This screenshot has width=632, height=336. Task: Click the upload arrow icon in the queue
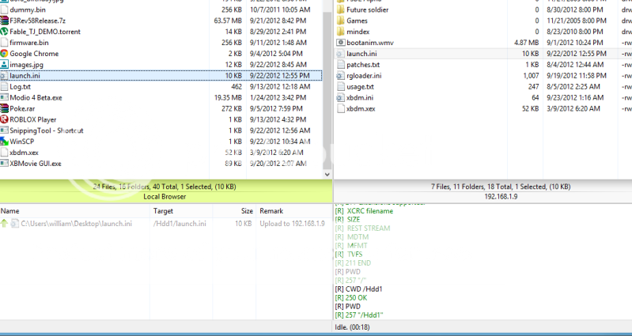pyautogui.click(x=6, y=224)
